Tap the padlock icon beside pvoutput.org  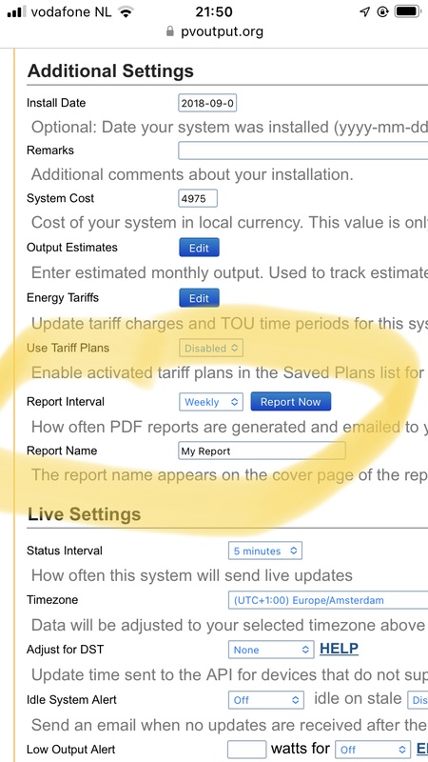(170, 31)
